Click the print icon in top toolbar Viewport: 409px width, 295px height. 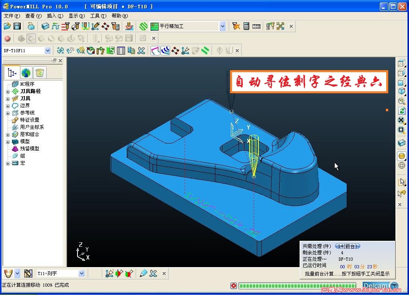pos(31,26)
